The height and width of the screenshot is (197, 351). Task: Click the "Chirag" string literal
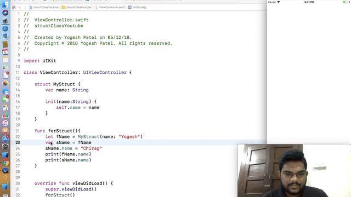(92, 148)
